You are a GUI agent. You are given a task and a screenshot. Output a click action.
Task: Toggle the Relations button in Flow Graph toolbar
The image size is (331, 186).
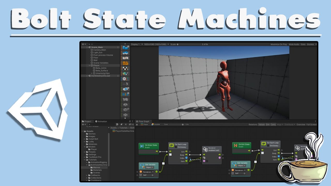(x=253, y=125)
